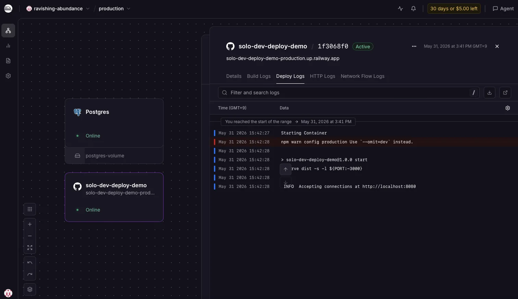Click the Online status of the Postgres service
This screenshot has height=299, width=518.
click(93, 136)
